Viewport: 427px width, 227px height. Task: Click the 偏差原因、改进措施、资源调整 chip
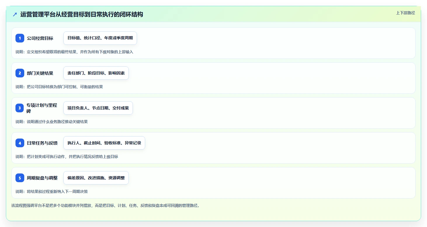tap(96, 178)
